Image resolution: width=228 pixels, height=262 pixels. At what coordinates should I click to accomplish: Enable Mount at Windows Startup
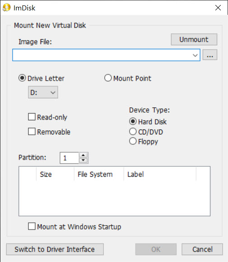(32, 226)
